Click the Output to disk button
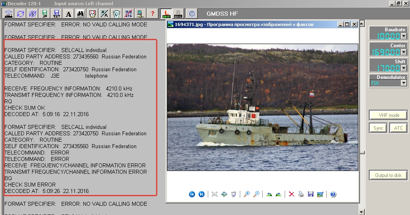The width and height of the screenshot is (410, 215). (388, 175)
